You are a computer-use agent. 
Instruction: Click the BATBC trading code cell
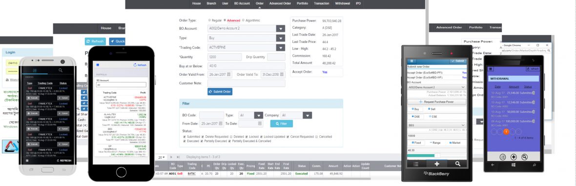click(191, 173)
